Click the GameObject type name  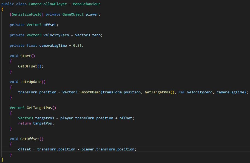tap(73, 14)
